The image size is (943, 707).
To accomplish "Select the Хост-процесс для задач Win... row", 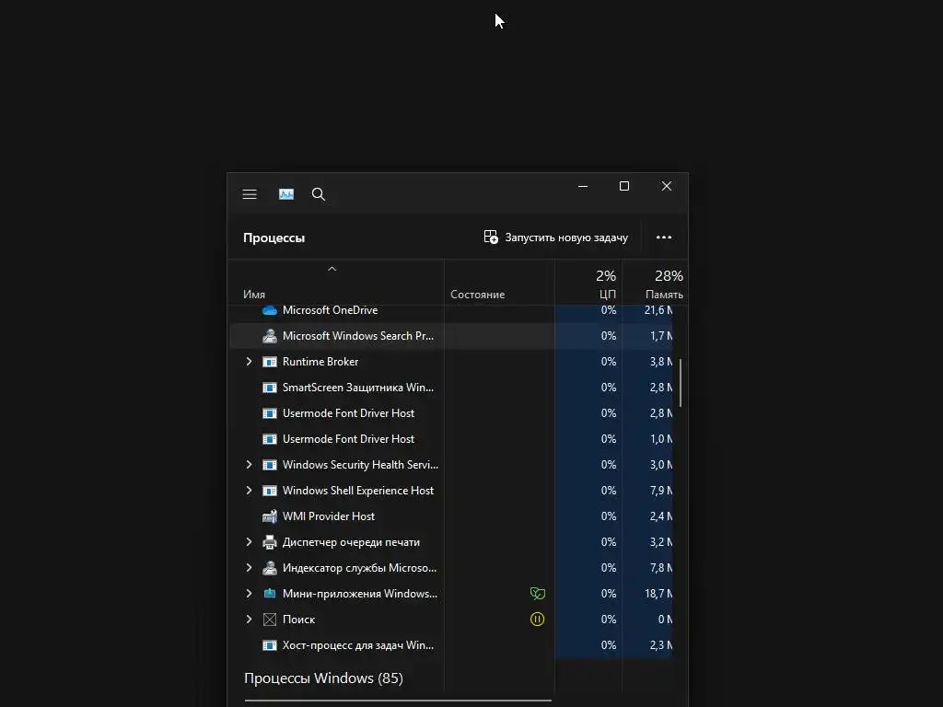I will pos(451,645).
